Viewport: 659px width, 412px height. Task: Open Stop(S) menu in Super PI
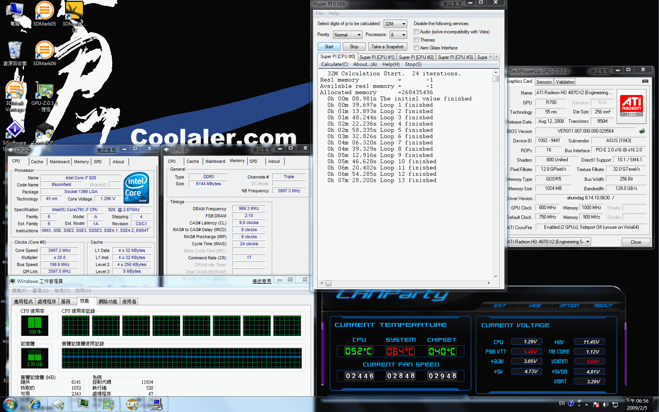coord(413,64)
